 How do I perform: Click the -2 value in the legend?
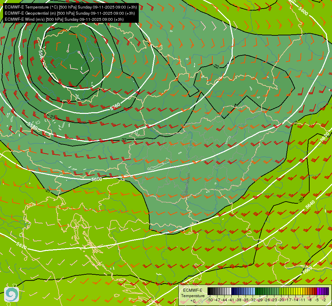(x=324, y=300)
